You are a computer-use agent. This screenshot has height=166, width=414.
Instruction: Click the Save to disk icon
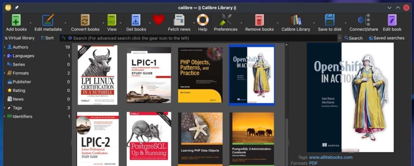click(330, 20)
